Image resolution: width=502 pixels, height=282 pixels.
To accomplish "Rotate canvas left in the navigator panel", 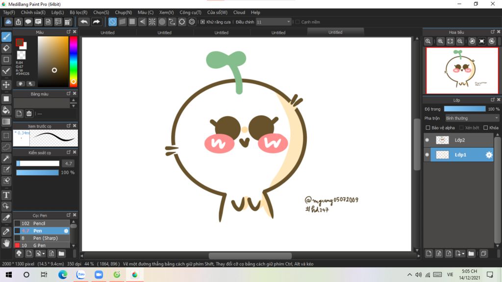I will pos(472,41).
